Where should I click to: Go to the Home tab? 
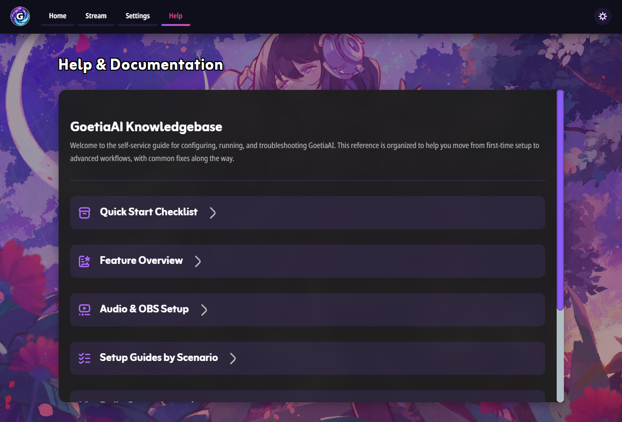[x=58, y=16]
